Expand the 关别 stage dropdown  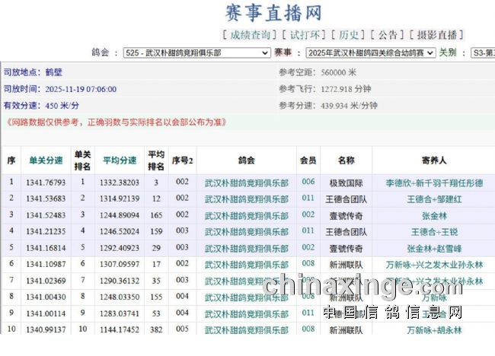tap(481, 53)
